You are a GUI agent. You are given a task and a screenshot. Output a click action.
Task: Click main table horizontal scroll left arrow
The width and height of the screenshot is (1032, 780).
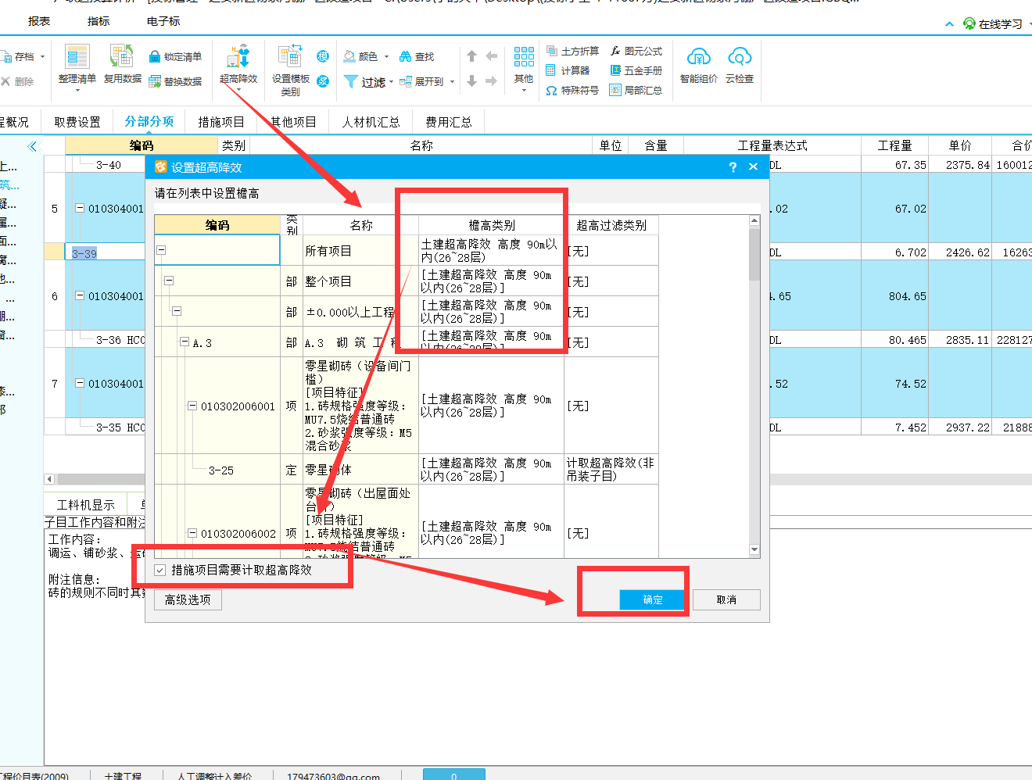point(49,479)
